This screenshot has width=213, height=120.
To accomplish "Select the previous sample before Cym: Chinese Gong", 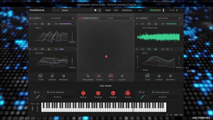I will point(137,28).
